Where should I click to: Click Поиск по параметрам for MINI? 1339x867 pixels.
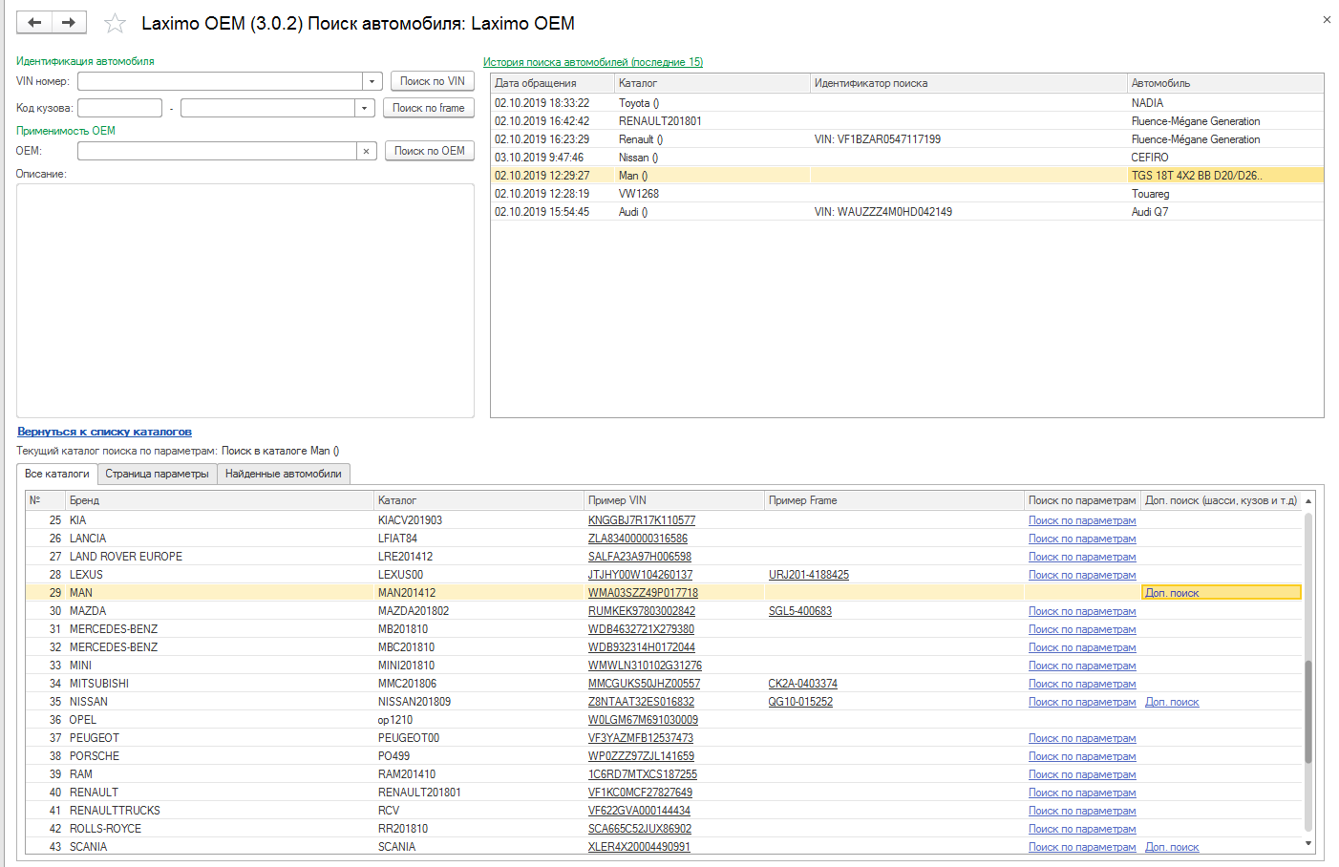(x=1082, y=666)
